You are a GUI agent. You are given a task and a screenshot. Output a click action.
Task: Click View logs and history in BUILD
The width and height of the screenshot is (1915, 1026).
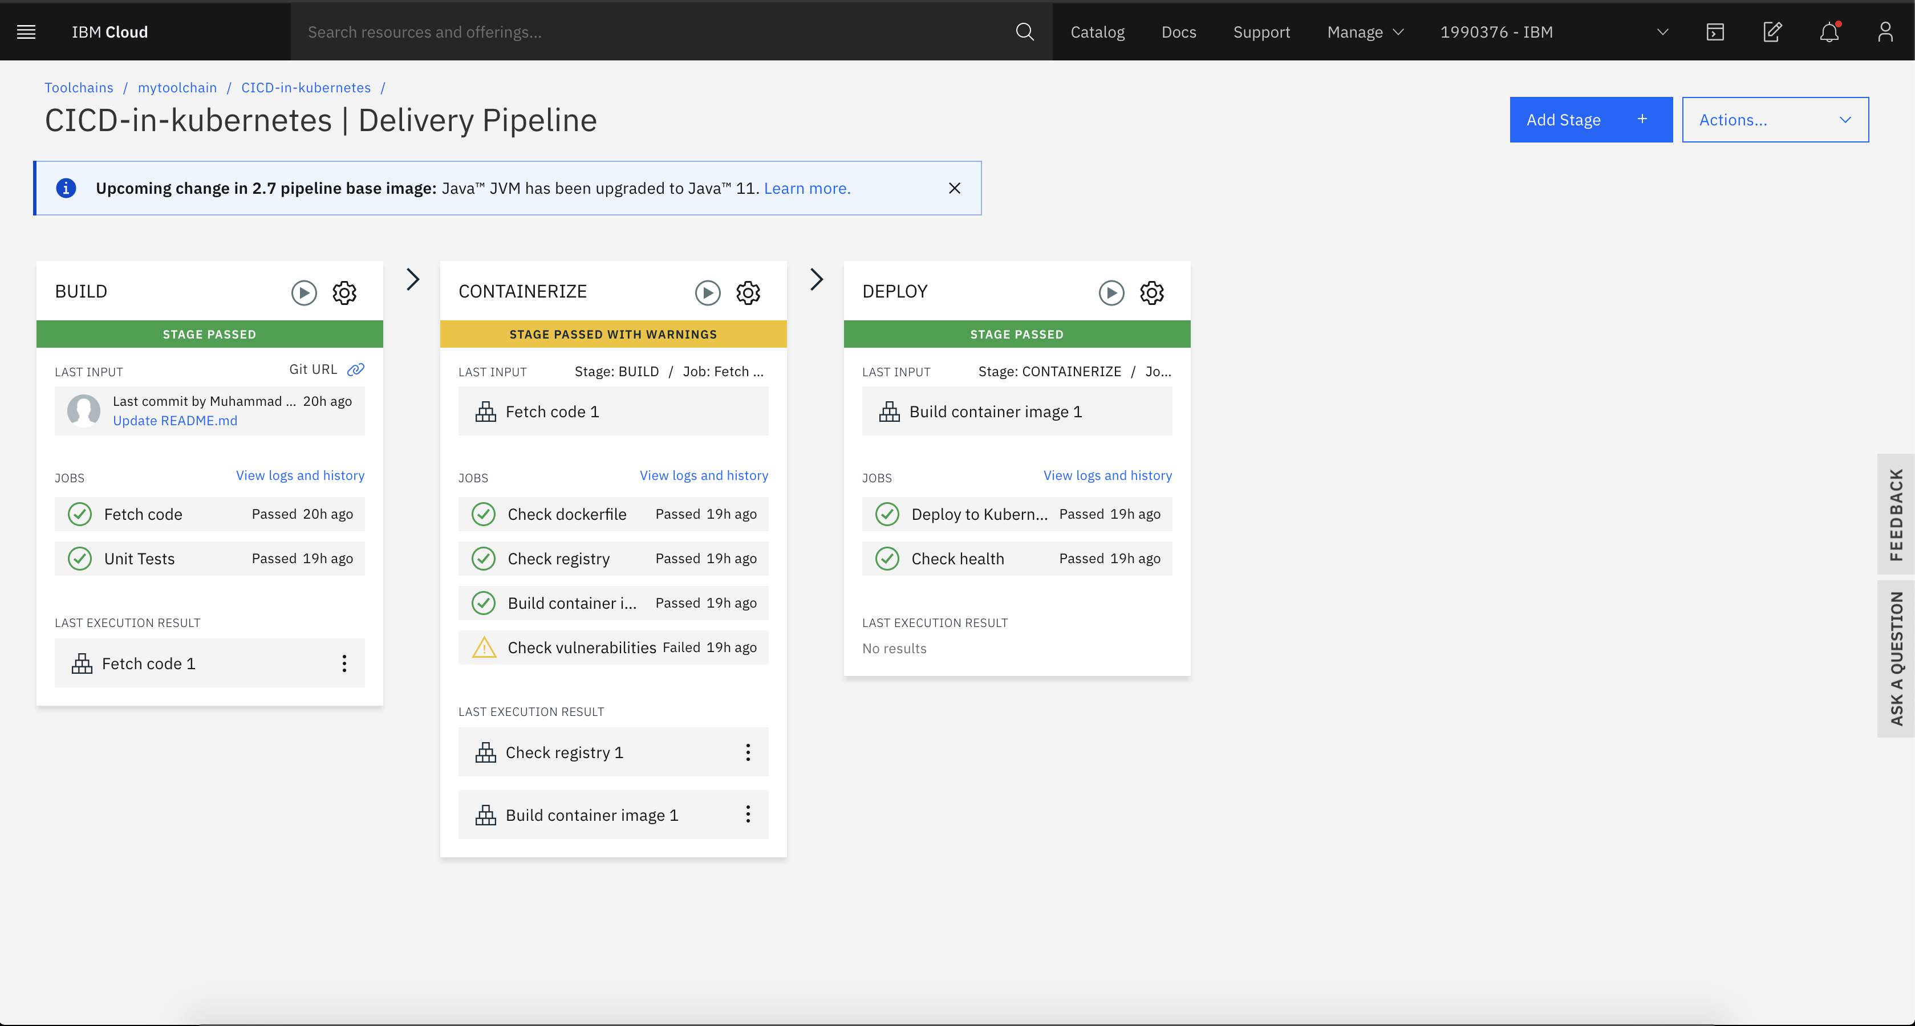(x=299, y=475)
